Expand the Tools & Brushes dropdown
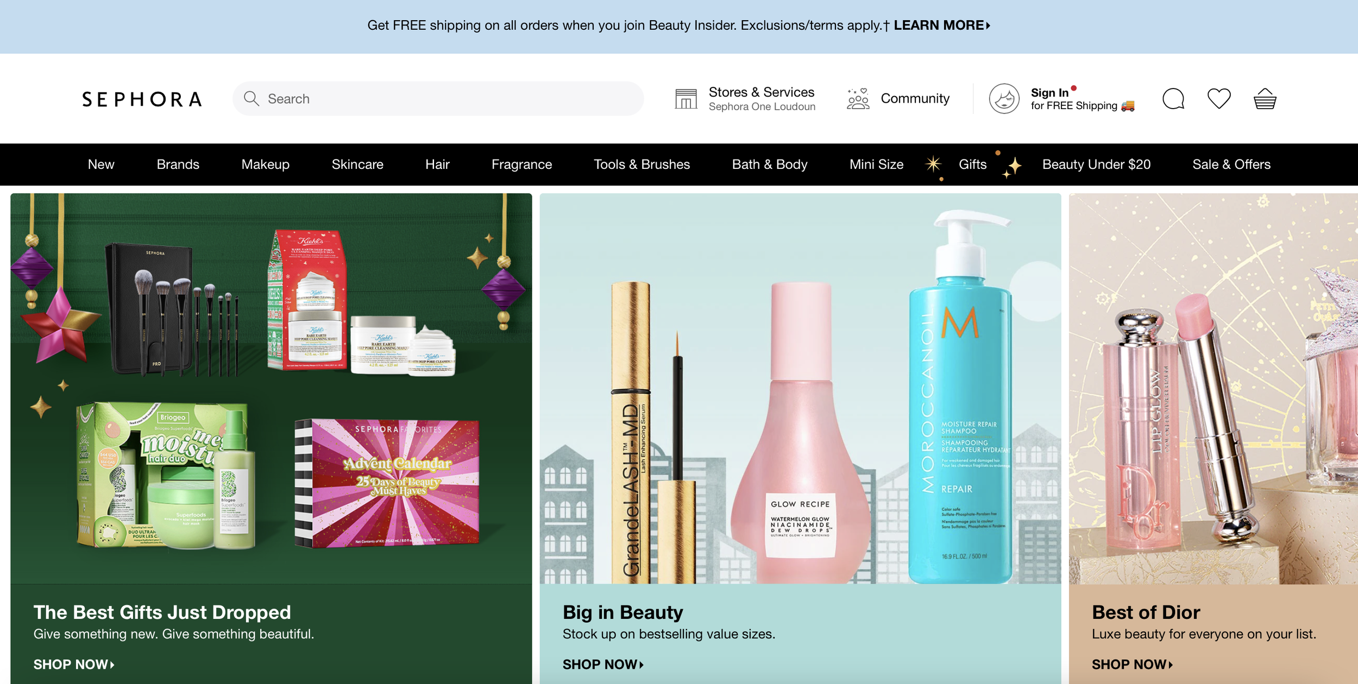 642,164
